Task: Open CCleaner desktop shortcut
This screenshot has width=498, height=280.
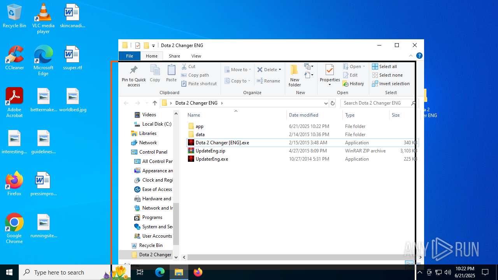Action: (14, 58)
